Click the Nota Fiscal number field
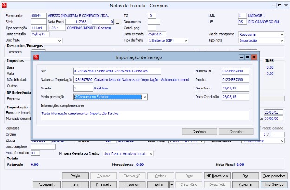Image resolution: width=290 pixels, height=190 pixels. [x=76, y=22]
